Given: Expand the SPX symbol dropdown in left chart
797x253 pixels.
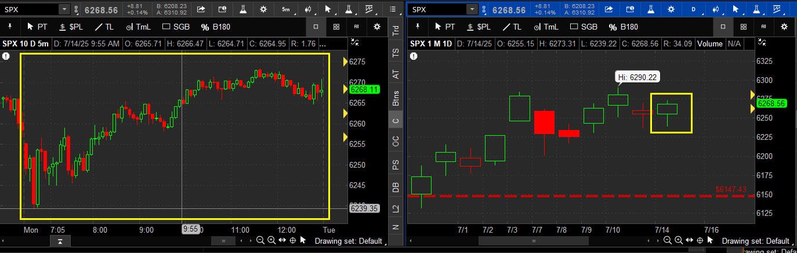Looking at the screenshot, I should pos(64,9).
